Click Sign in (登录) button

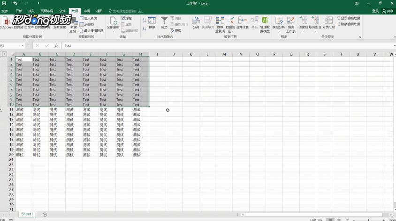tap(375, 11)
